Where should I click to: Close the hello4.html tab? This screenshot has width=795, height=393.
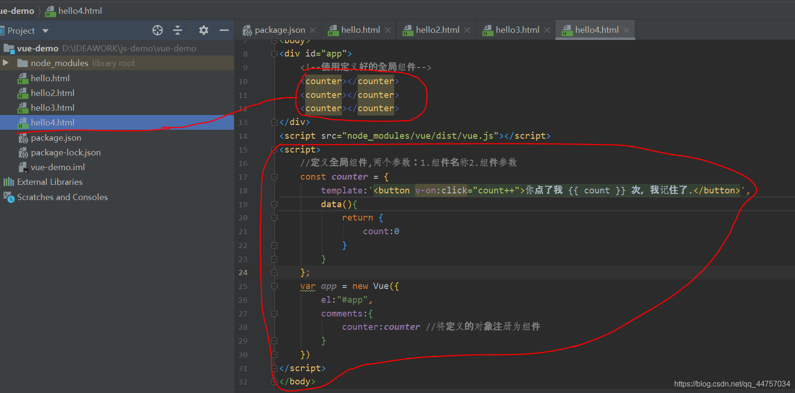coord(626,30)
